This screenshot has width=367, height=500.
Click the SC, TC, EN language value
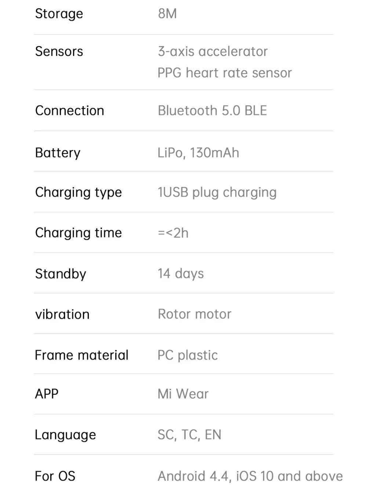189,435
